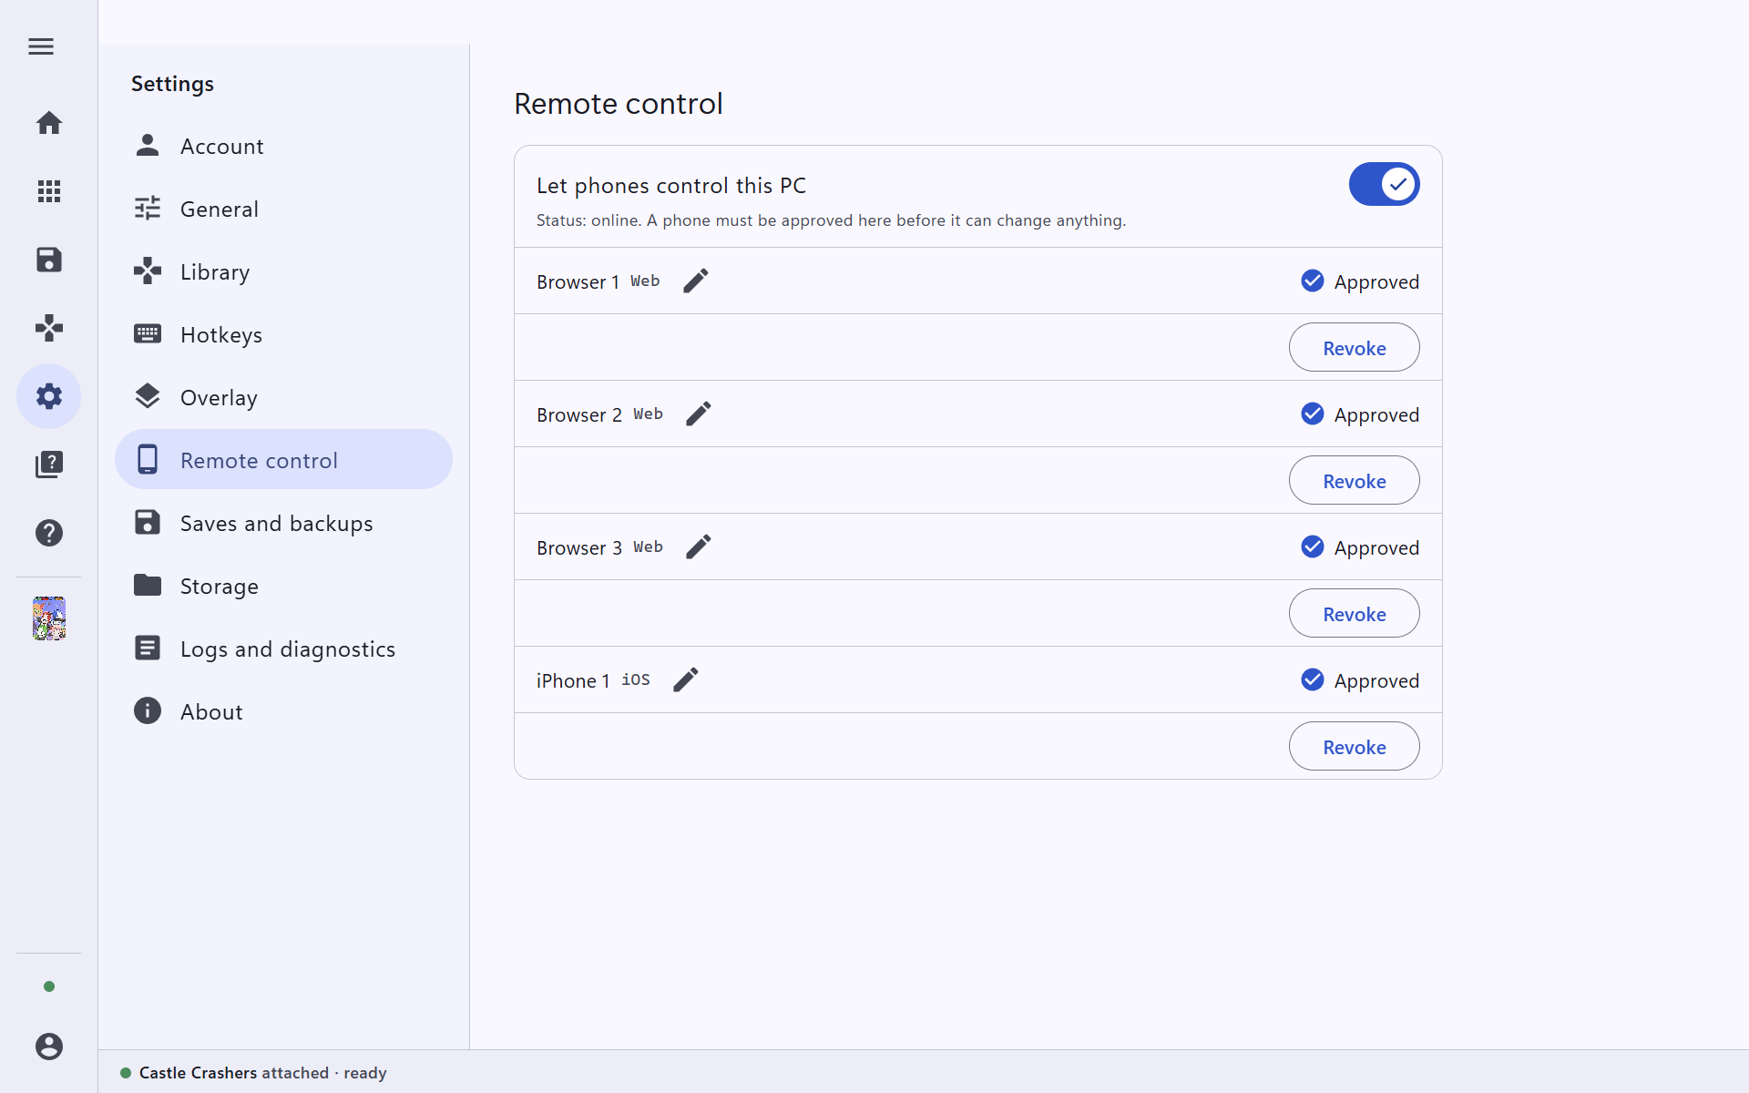Image resolution: width=1749 pixels, height=1093 pixels.
Task: Revoke Browser 1 access
Action: (1354, 347)
